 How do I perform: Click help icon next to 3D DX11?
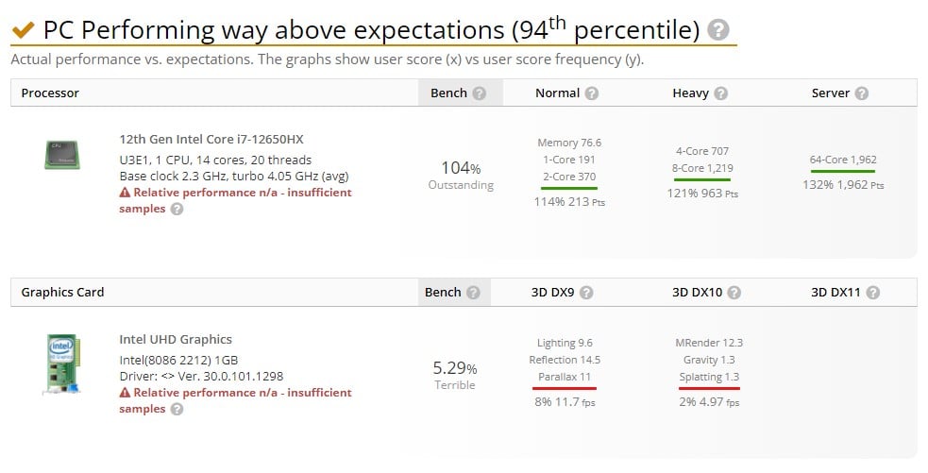pos(873,293)
